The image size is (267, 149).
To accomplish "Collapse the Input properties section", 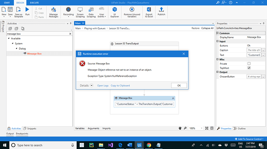I will [217, 41].
